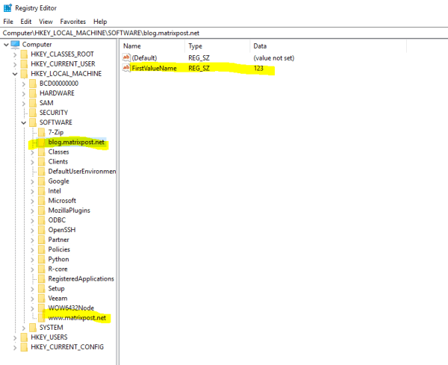Click the data value 123
The image size is (448, 365).
coord(258,68)
